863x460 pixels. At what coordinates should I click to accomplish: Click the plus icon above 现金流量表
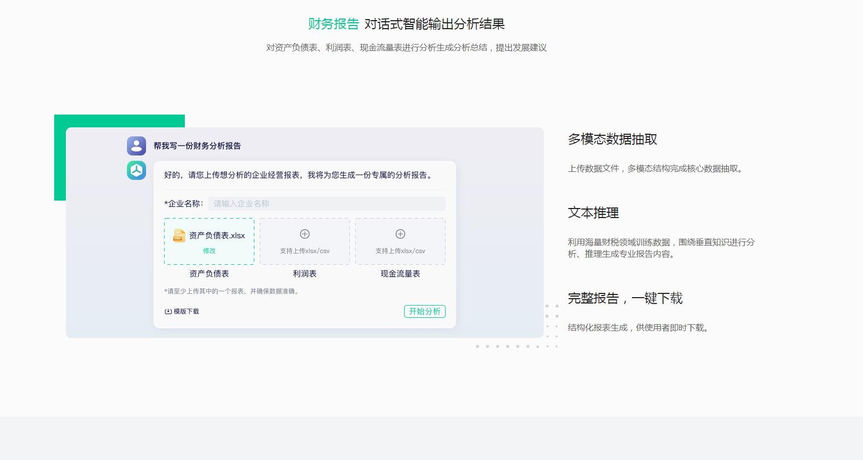(x=400, y=234)
